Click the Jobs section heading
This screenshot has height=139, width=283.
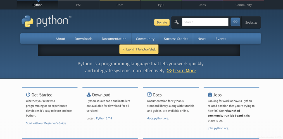coord(217,95)
